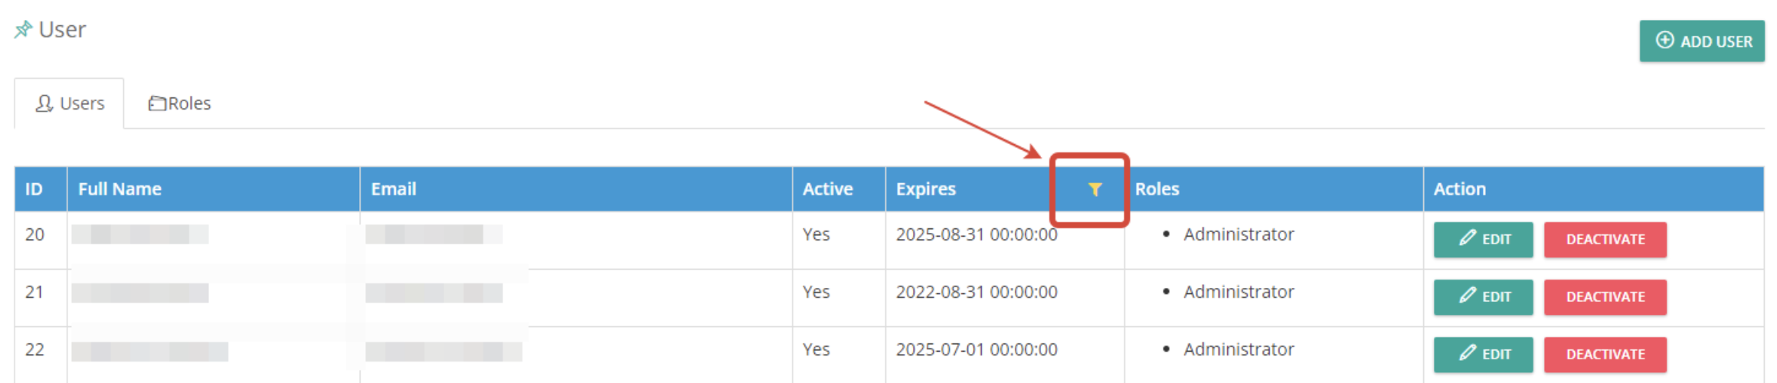Click the folder icon in Roles tab

coord(157,103)
